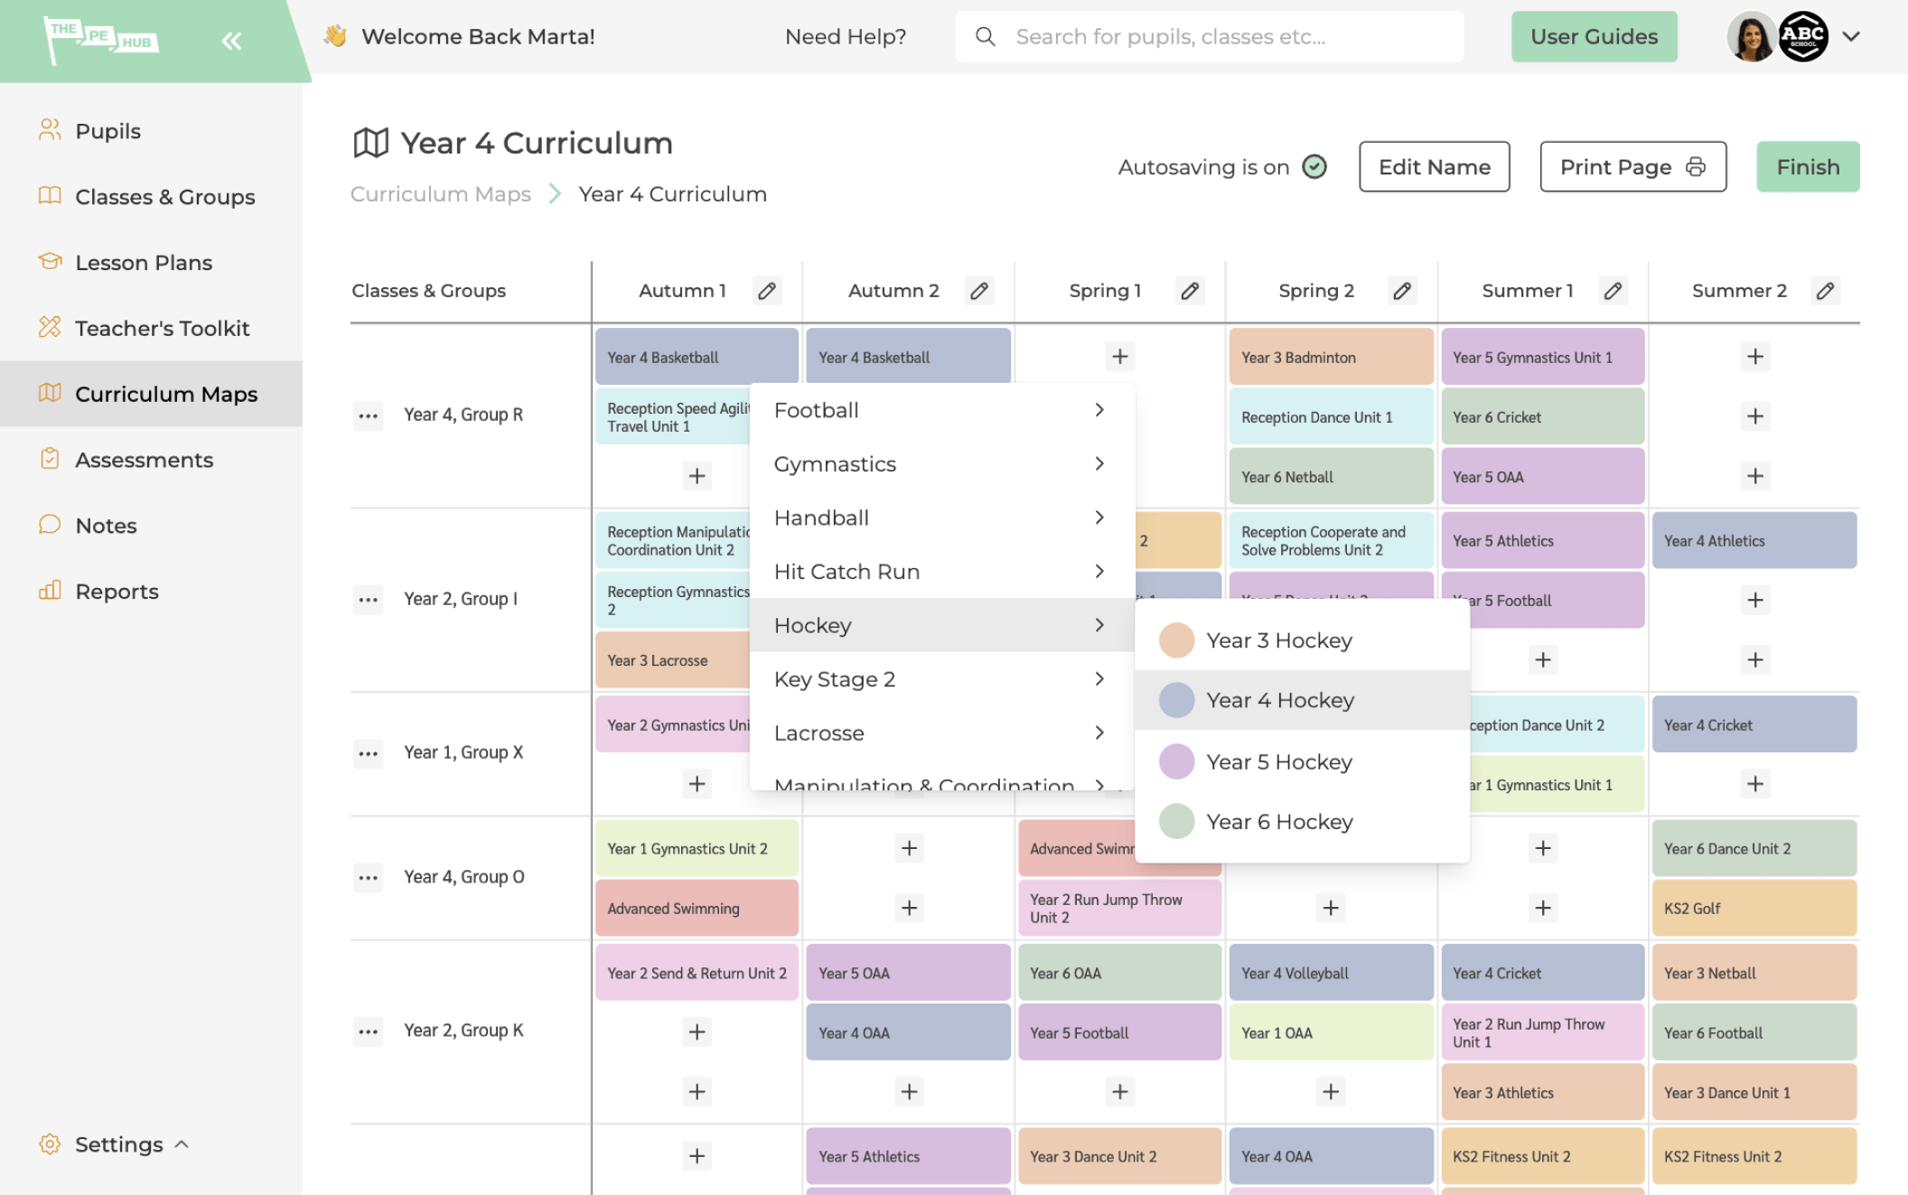Open Teacher's Toolkit
Image resolution: width=1908 pixels, height=1195 pixels.
click(151, 329)
